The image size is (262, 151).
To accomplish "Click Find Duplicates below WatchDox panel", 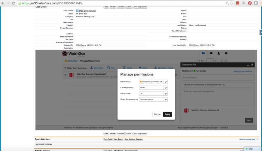I will pyautogui.click(x=140, y=134).
